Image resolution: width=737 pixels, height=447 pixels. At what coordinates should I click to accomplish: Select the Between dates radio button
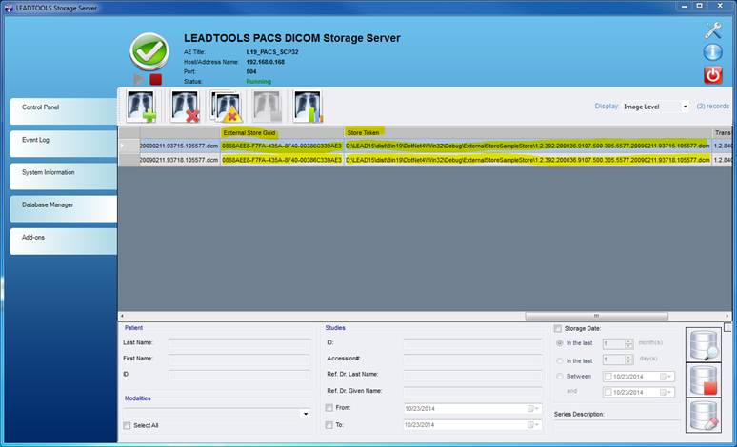[559, 376]
